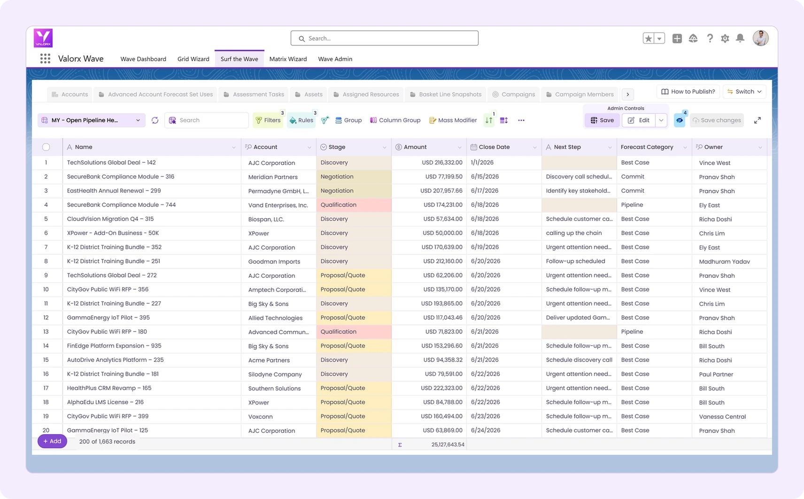Click the red Qualification cell for CityGov 180
804x499 pixels.
pyautogui.click(x=354, y=332)
